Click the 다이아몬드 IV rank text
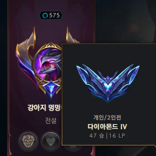Screen dimensions: 156x156 pyautogui.click(x=107, y=126)
